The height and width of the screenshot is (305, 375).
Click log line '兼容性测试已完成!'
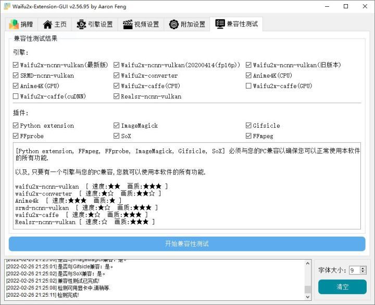point(53,280)
